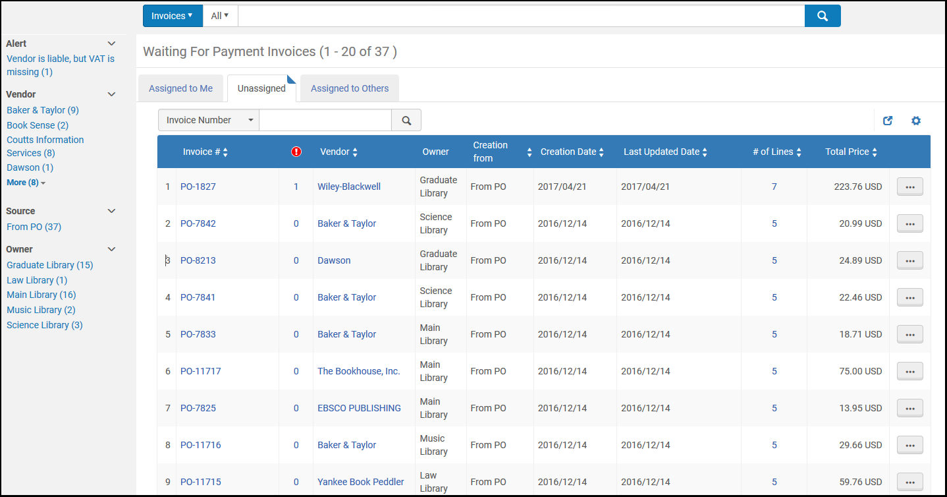Screen dimensions: 947x497
Task: Sort by Vendor column arrows
Action: [355, 152]
